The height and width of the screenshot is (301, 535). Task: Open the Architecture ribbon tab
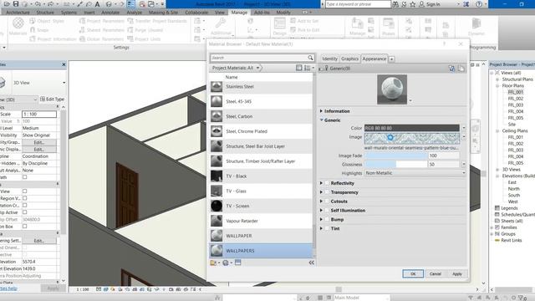[x=18, y=13]
